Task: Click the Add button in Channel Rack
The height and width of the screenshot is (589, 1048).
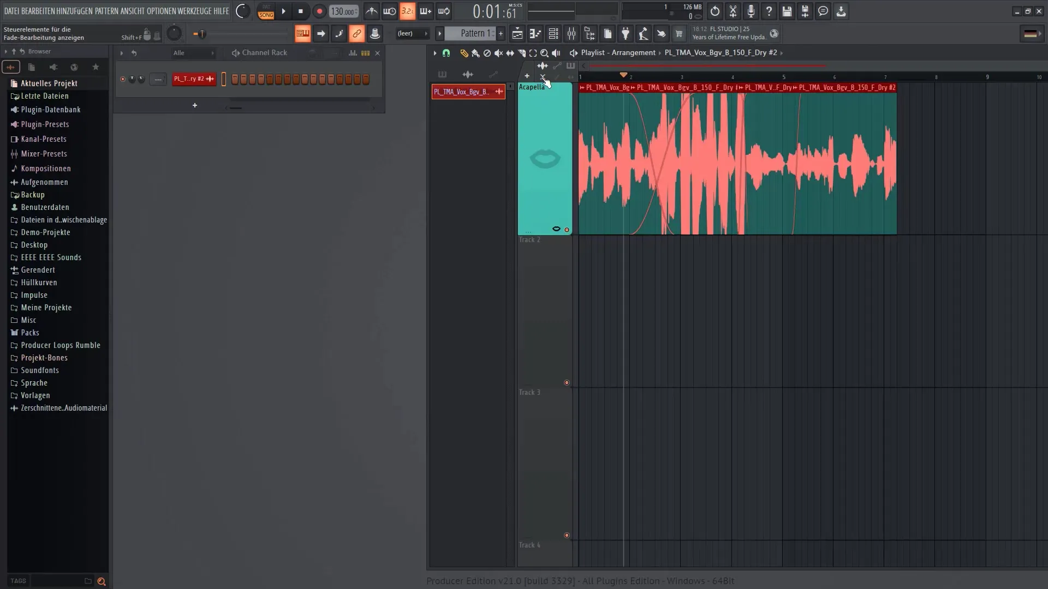Action: pos(194,106)
